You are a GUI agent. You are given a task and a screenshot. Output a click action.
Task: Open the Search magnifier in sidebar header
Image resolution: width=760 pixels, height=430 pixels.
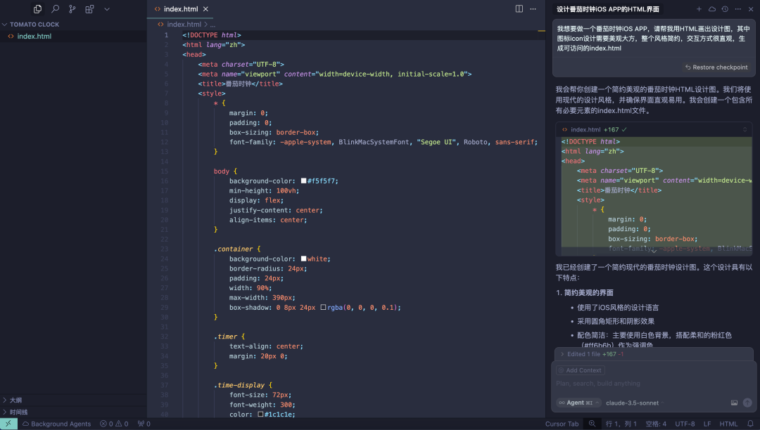tap(56, 8)
